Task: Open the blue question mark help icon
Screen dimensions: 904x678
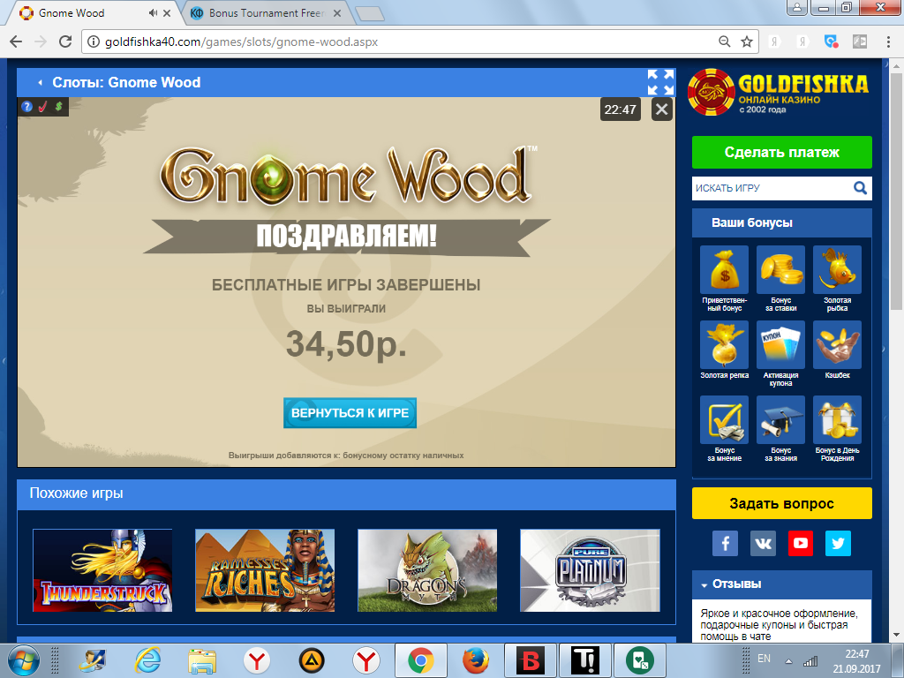Action: point(26,107)
